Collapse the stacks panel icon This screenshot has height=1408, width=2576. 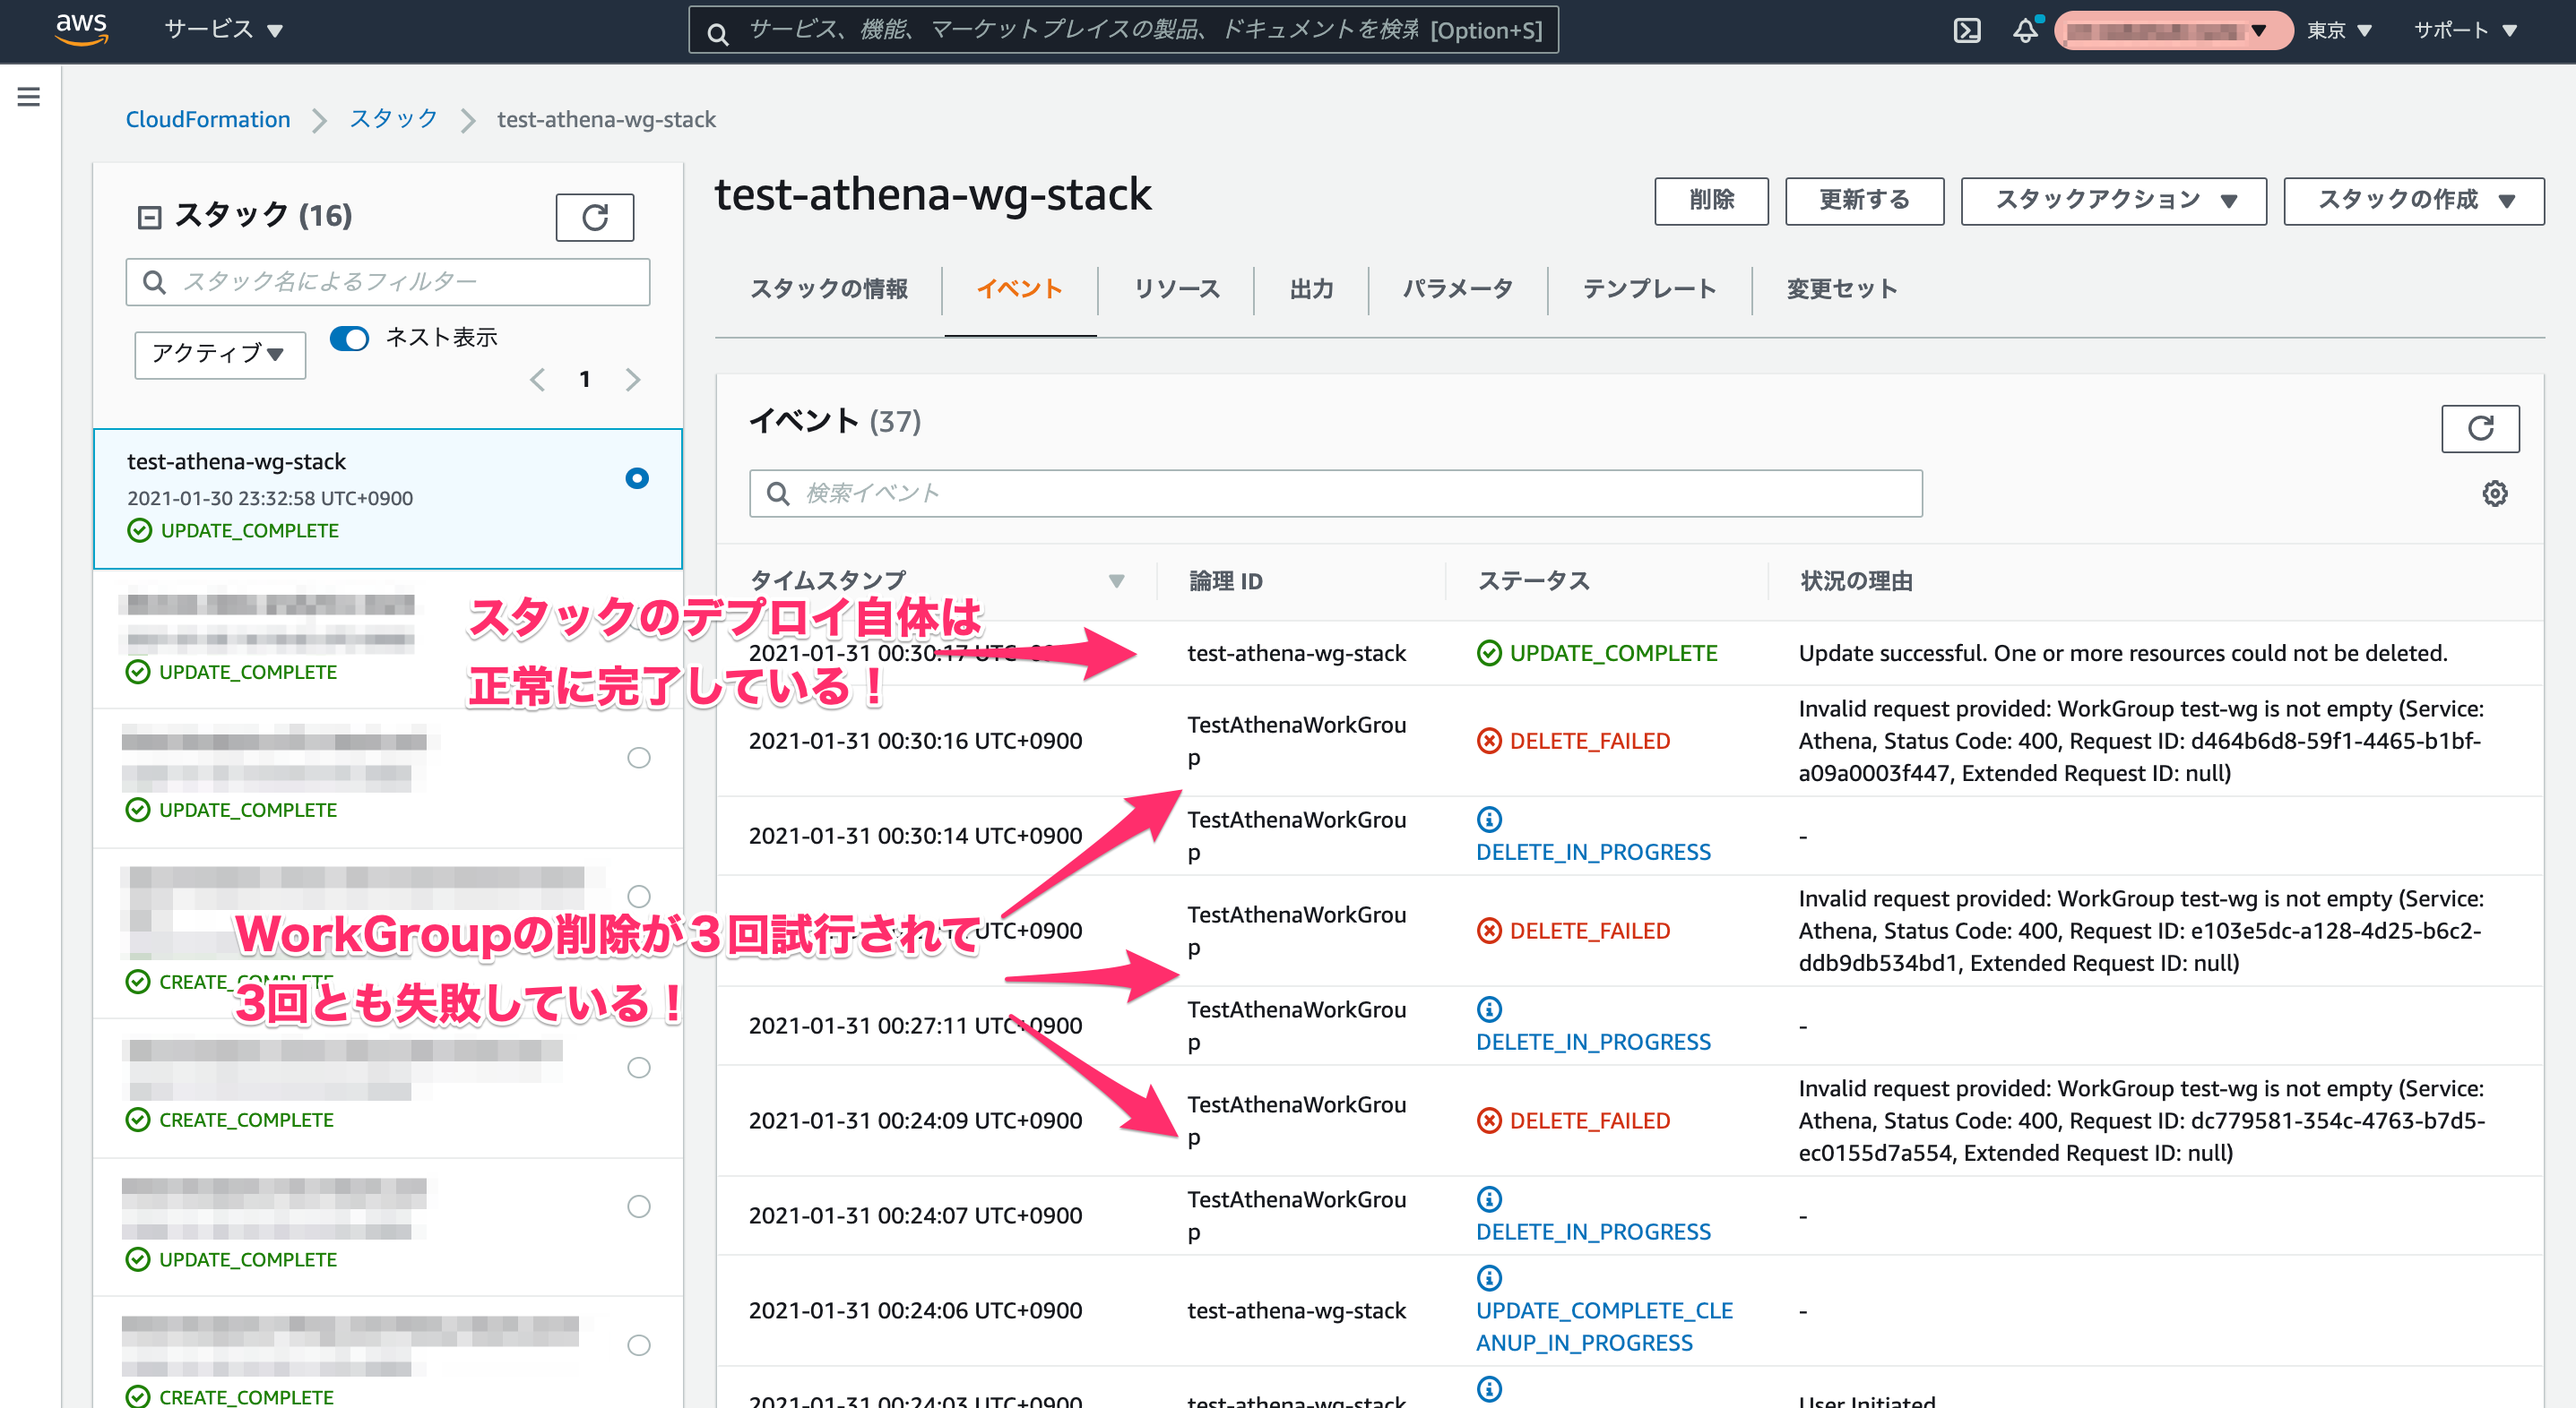(149, 217)
